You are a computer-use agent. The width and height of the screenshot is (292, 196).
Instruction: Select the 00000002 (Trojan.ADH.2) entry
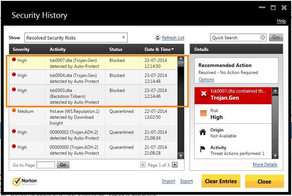(x=93, y=134)
